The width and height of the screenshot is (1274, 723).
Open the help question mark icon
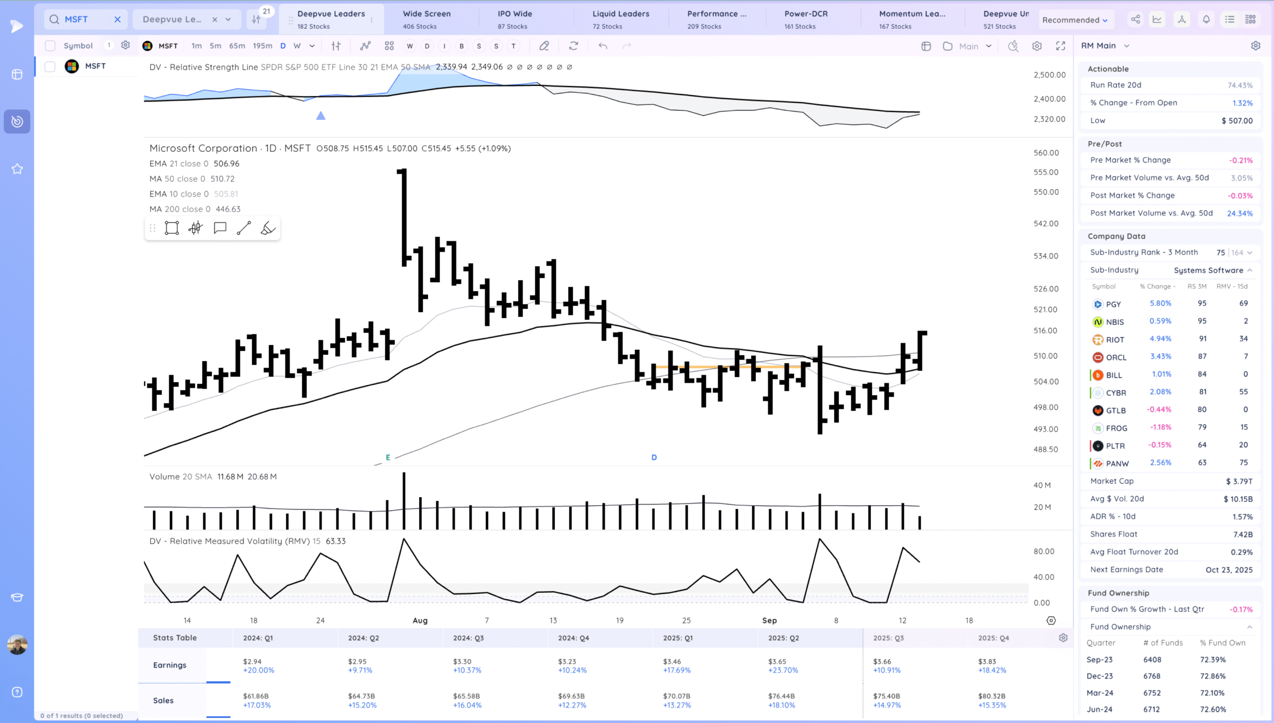click(17, 692)
